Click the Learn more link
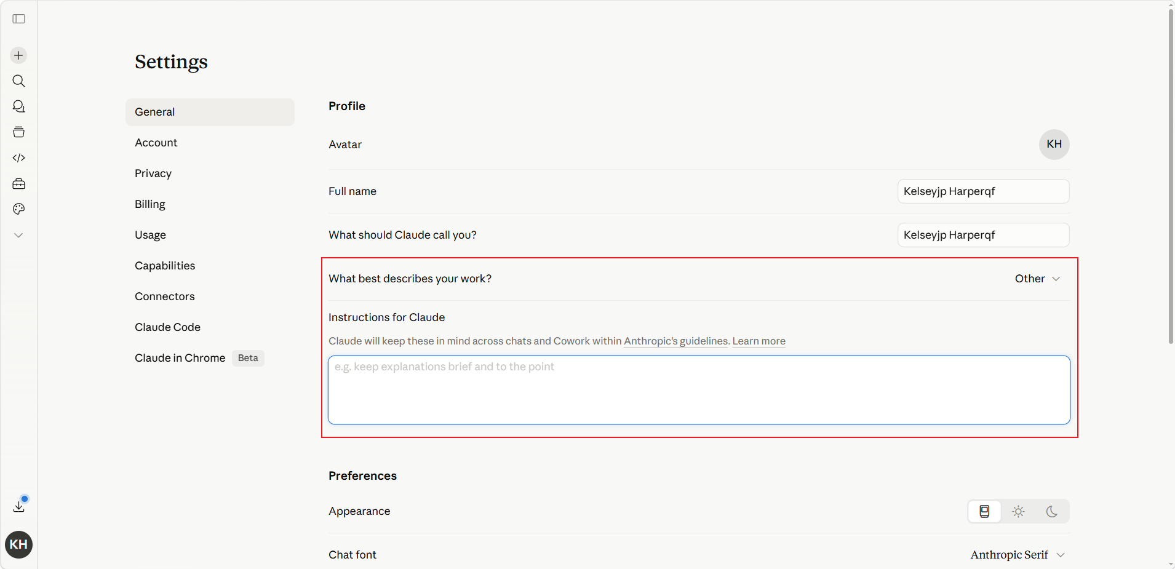 (759, 341)
